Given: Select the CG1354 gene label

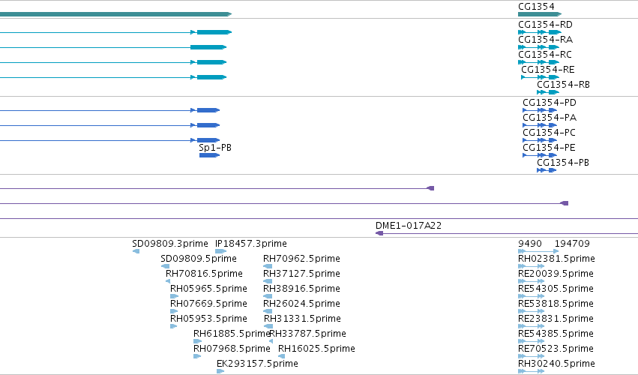Looking at the screenshot, I should coord(536,7).
